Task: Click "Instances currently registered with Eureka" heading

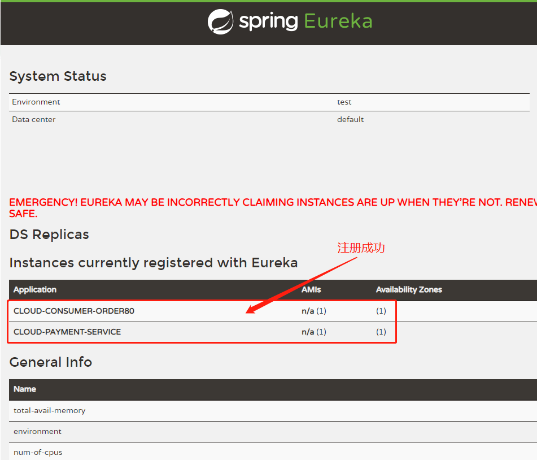Action: [x=154, y=263]
